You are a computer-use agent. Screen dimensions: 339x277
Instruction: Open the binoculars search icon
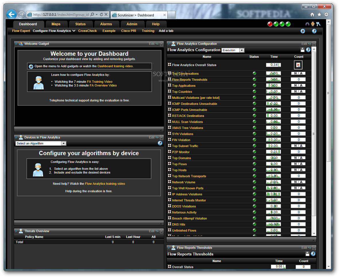[x=307, y=24]
